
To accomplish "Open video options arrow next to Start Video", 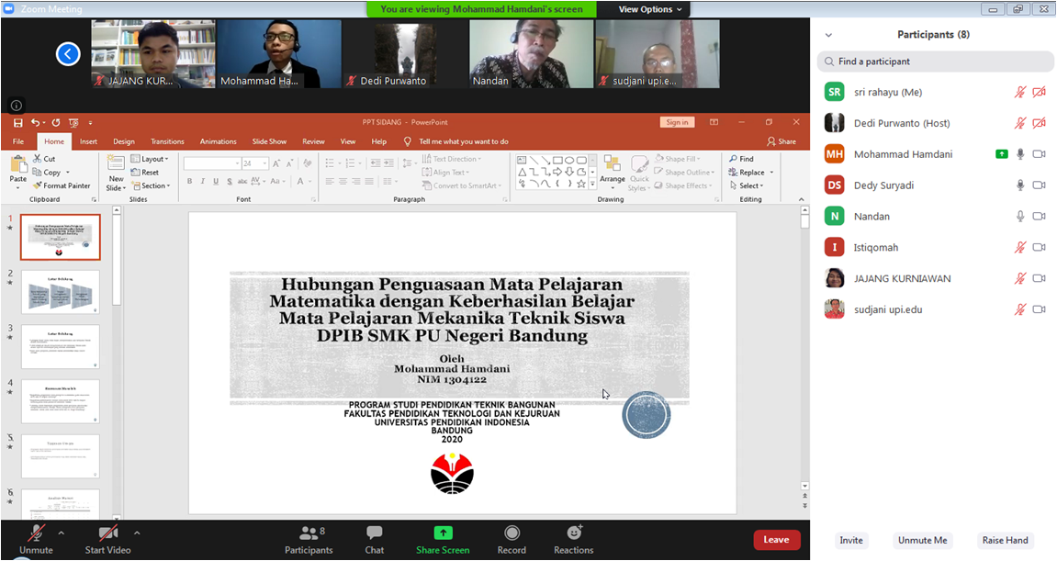I will [x=137, y=533].
